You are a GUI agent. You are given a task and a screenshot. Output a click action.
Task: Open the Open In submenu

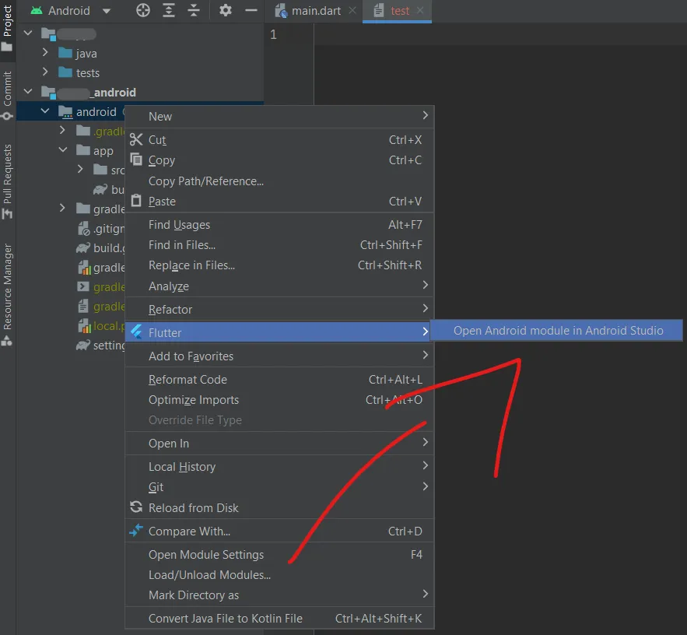click(x=279, y=443)
